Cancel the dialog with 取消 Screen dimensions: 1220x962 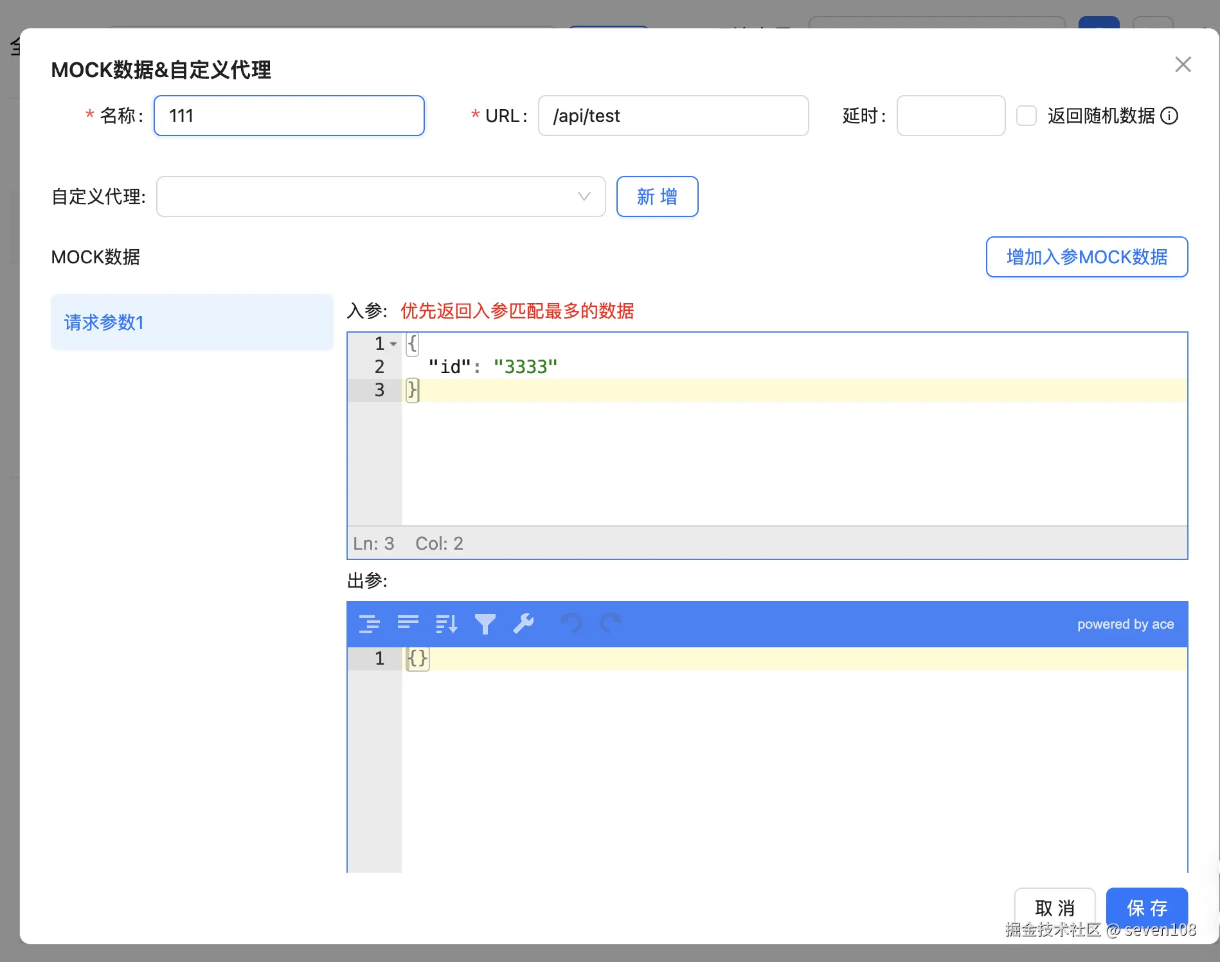click(1054, 907)
